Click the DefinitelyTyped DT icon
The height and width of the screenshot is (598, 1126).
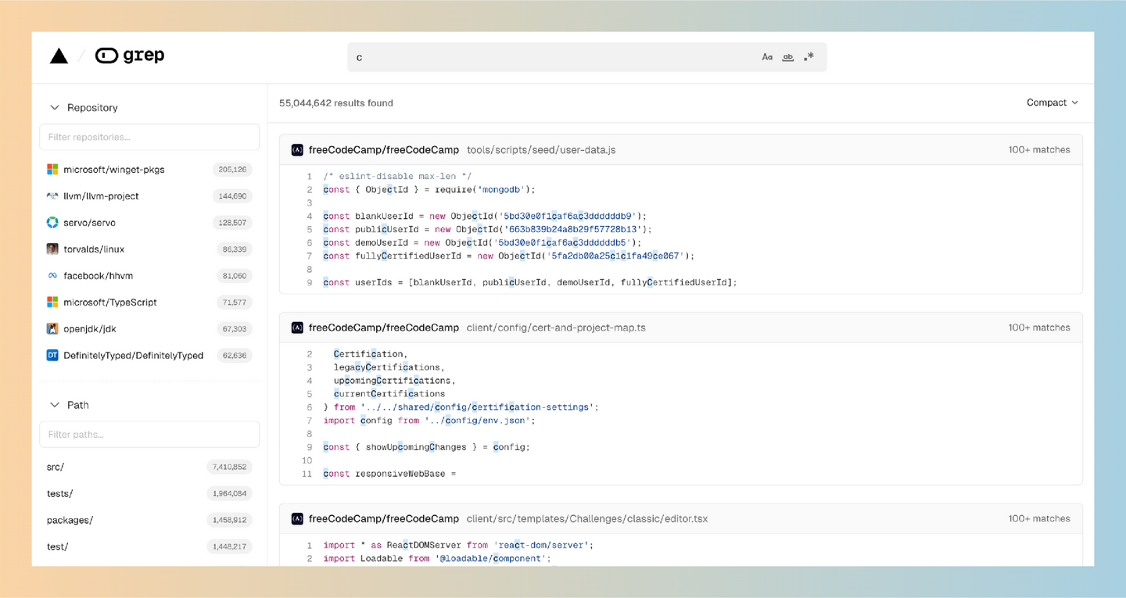[x=52, y=356]
